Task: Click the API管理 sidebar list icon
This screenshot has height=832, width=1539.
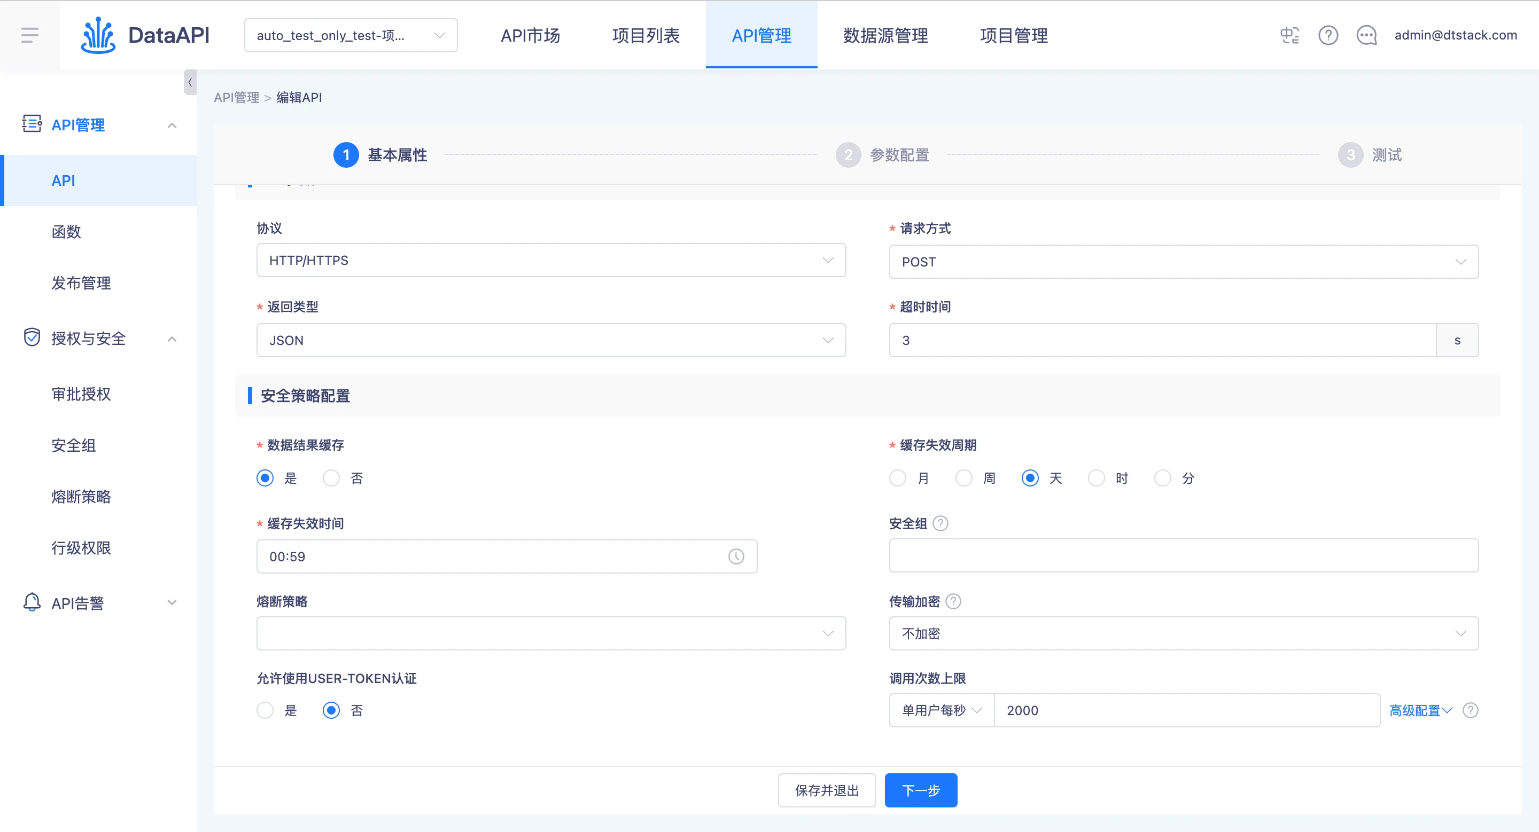Action: pyautogui.click(x=32, y=123)
